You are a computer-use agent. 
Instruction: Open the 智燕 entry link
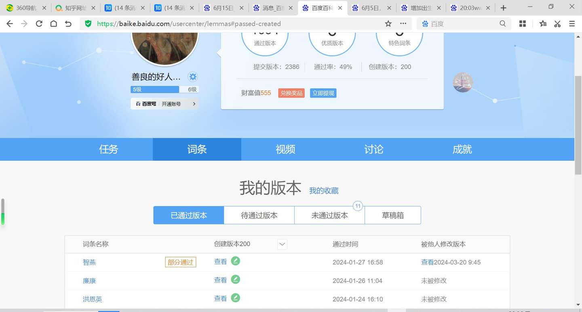89,262
